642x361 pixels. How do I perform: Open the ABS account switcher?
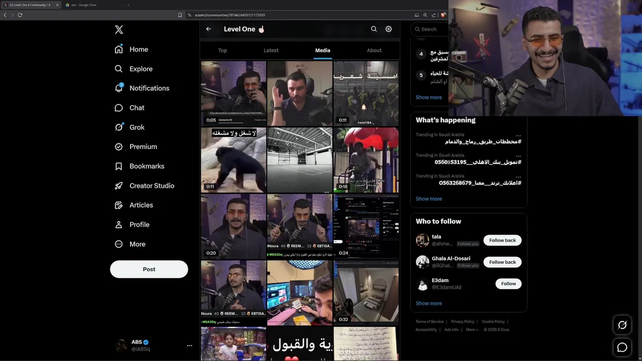click(154, 345)
